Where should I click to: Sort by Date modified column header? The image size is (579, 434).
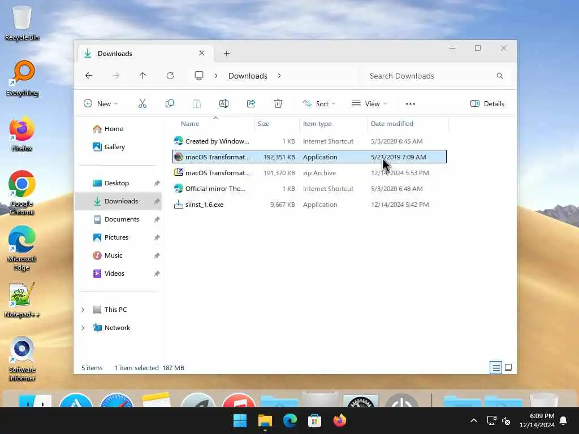pyautogui.click(x=408, y=124)
